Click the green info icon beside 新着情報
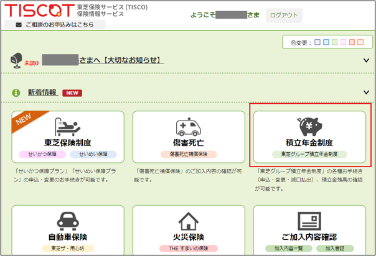The width and height of the screenshot is (376, 256). pos(16,93)
